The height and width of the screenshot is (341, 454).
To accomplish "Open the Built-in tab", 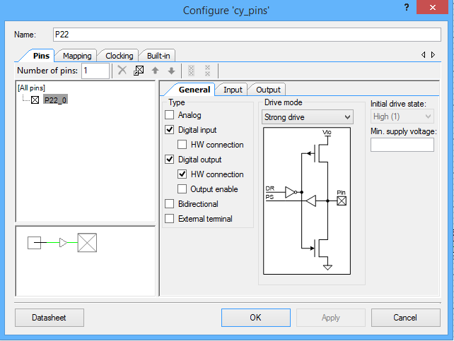I will point(158,56).
